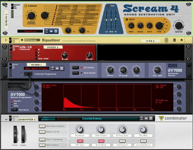
Task: Click Scream 4 patch up/down stepper arrows
Action: [x=47, y=31]
